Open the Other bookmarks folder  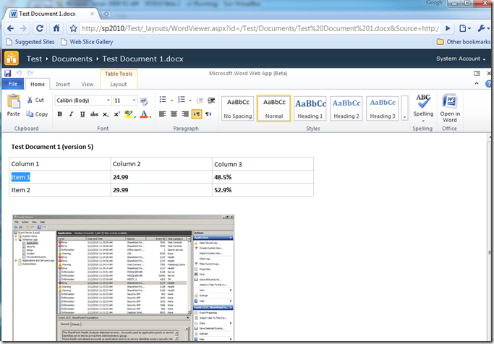(464, 42)
